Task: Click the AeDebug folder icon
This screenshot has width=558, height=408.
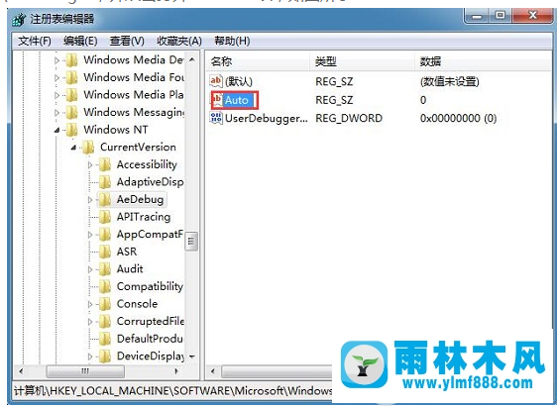Action: (105, 200)
